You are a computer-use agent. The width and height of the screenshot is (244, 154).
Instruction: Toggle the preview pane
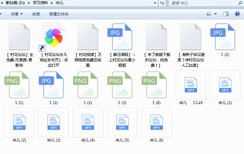coord(226,14)
